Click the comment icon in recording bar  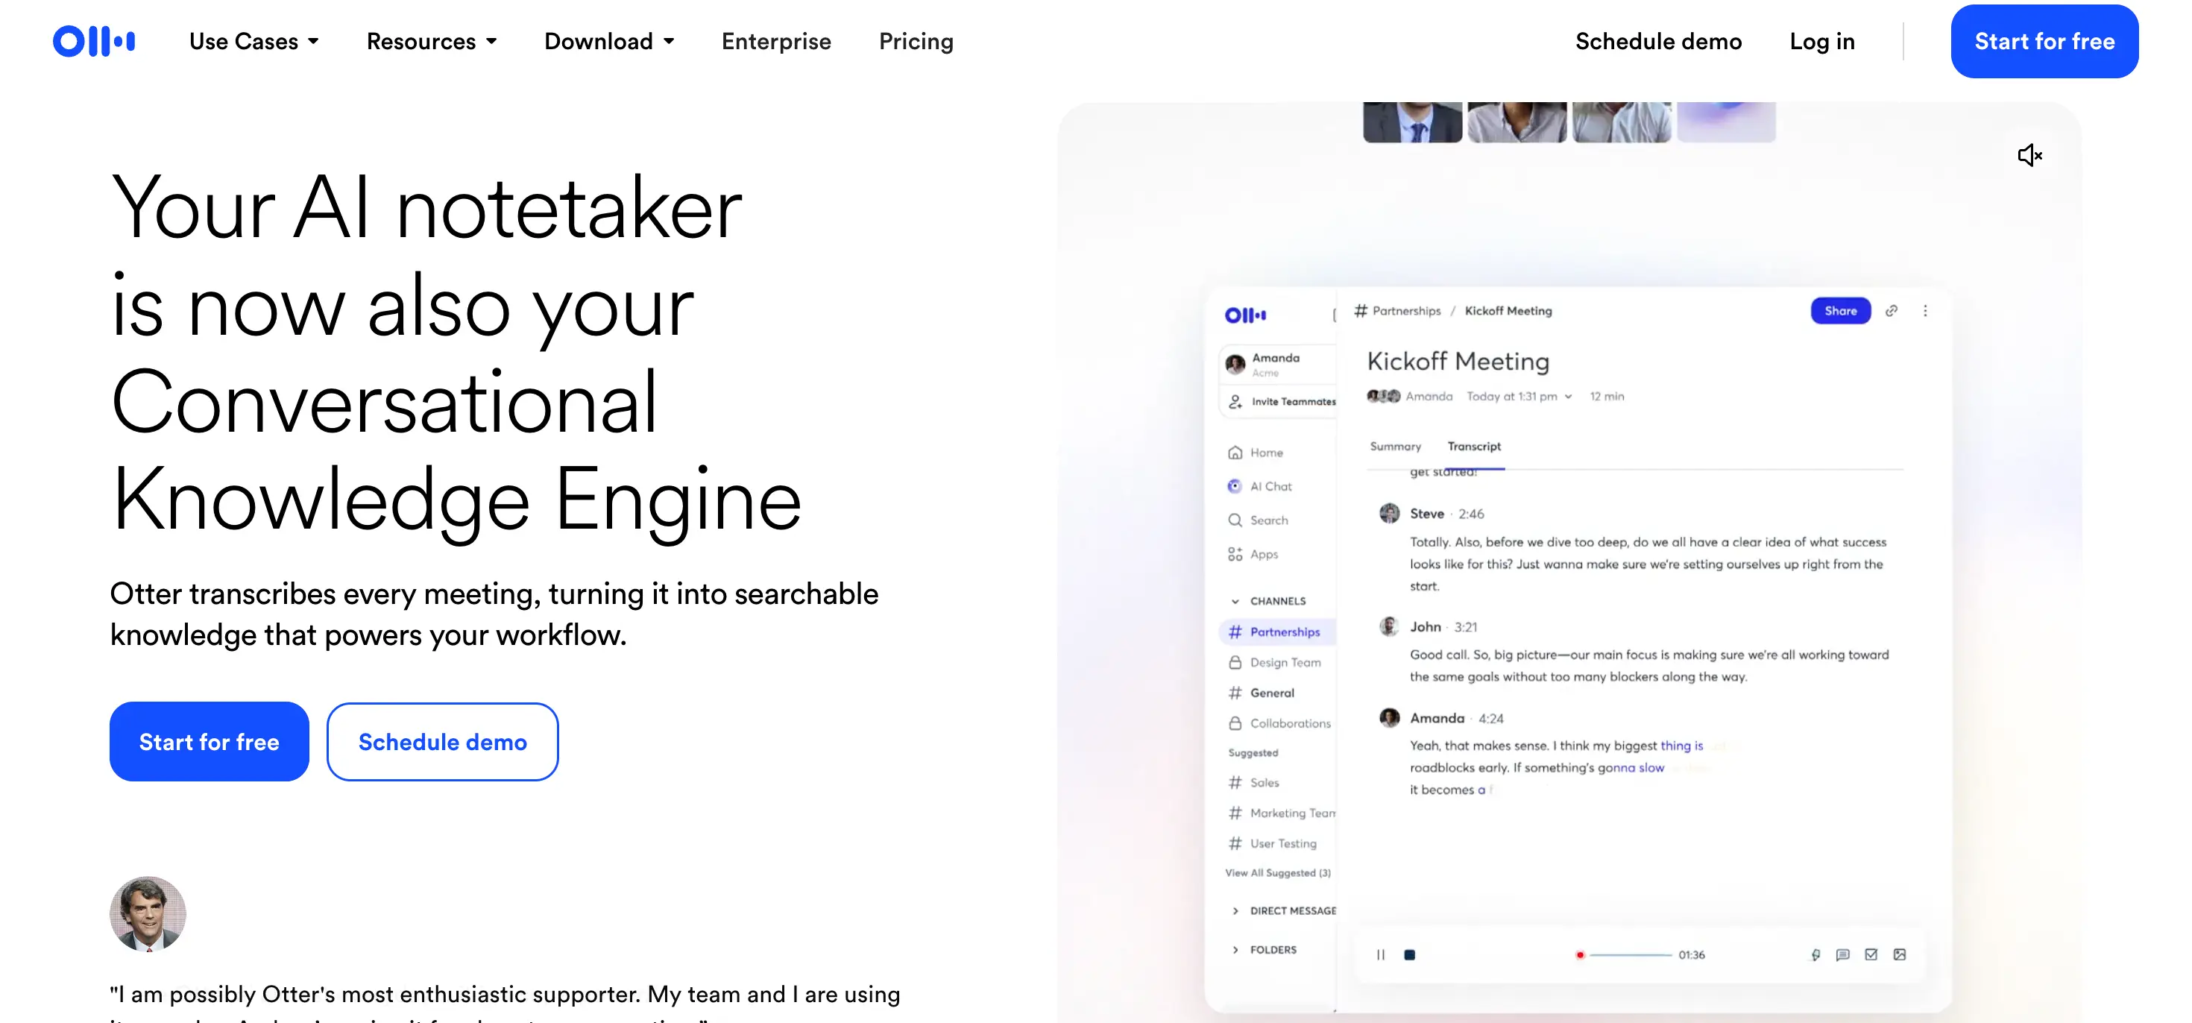[1843, 955]
